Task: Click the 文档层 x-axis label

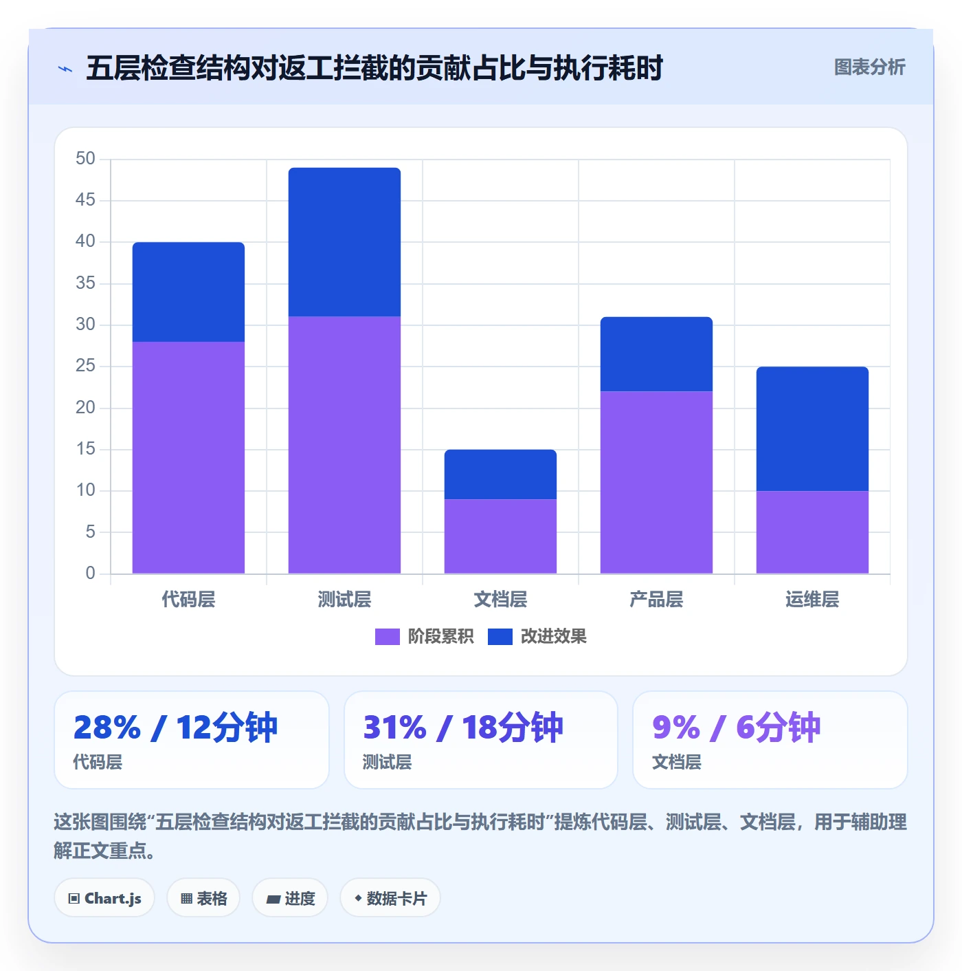Action: tap(500, 600)
